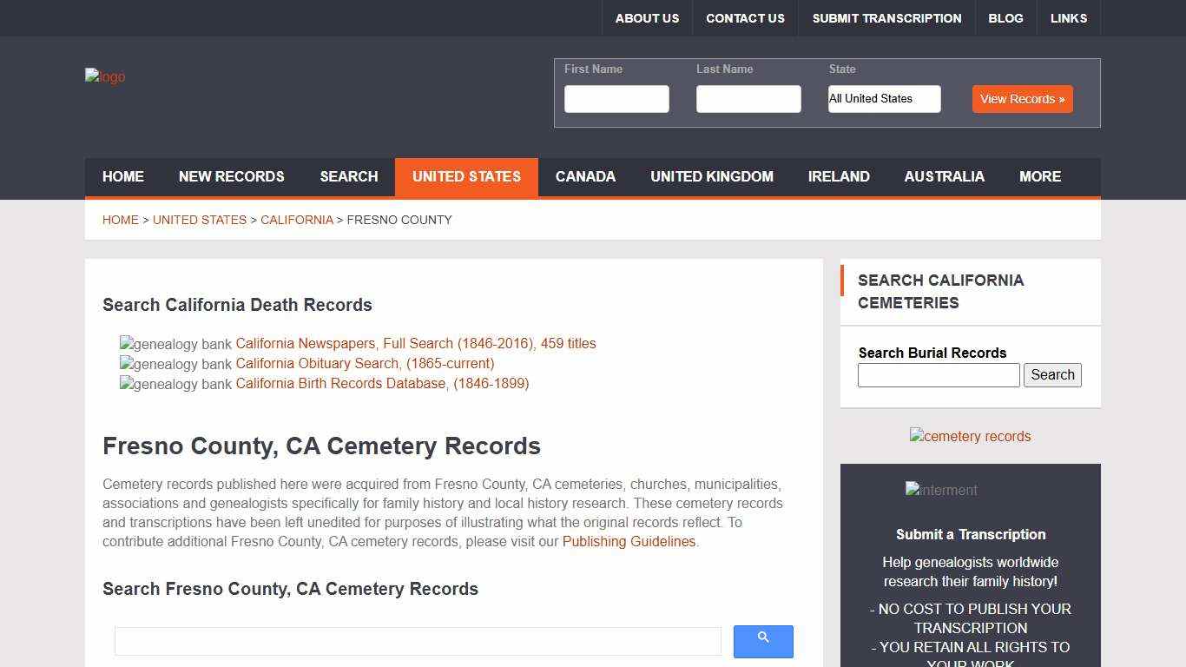Viewport: 1186px width, 667px height.
Task: Expand the SEARCH navigation item
Action: (x=349, y=177)
